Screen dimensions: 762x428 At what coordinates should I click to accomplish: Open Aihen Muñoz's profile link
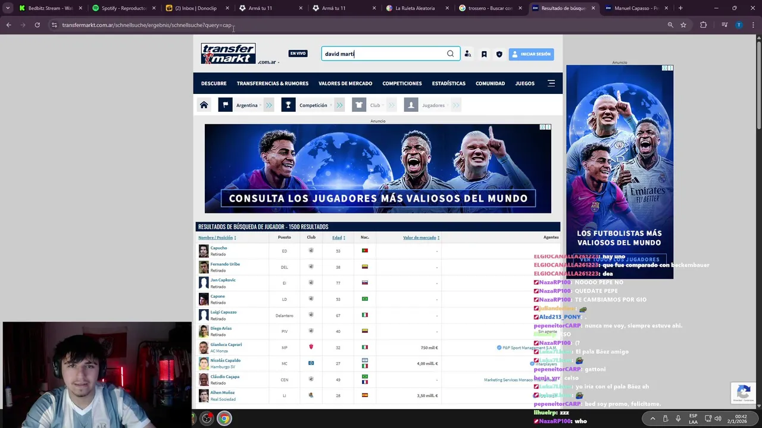[222, 392]
